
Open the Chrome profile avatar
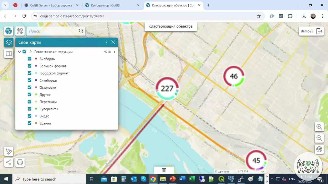(x=313, y=16)
